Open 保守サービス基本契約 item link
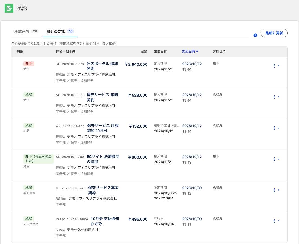The image size is (299, 244). tap(103, 190)
